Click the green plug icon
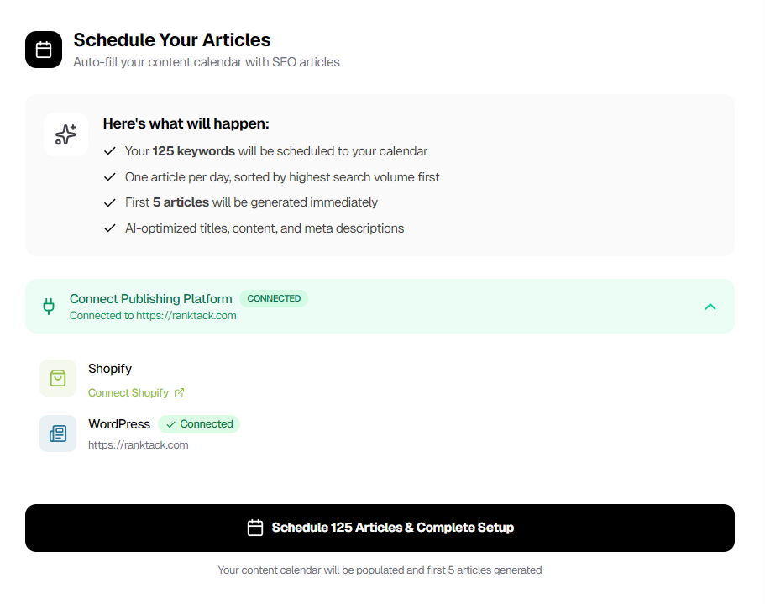Screen dimensions: 765x604 point(49,307)
